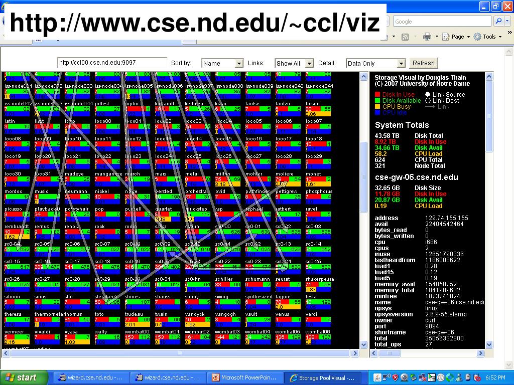Select the wombat00 node tile

(x=138, y=336)
